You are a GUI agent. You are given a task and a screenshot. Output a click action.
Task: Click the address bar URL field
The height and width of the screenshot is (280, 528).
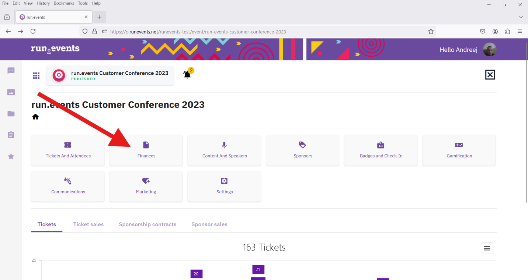click(258, 32)
